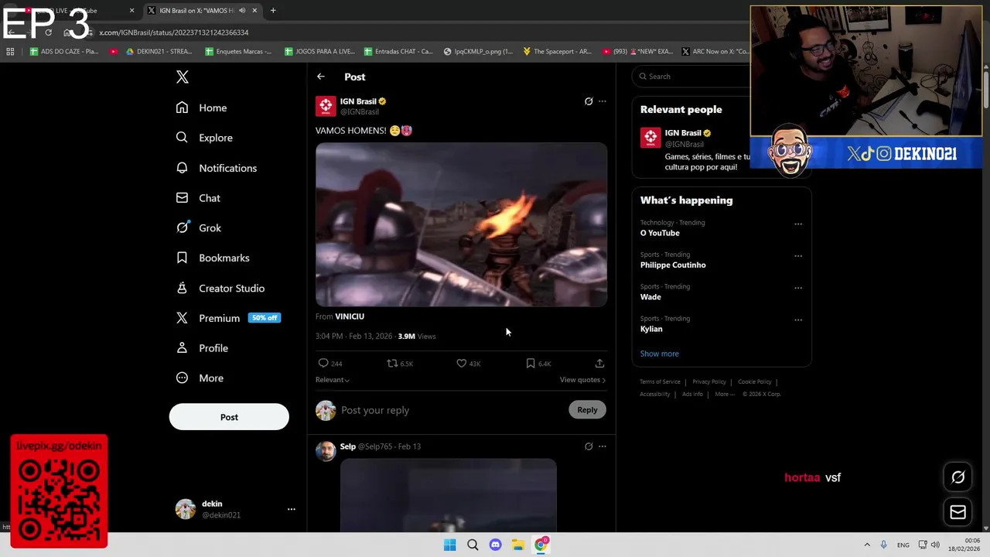
Task: Open more options for O YouTube trend
Action: (x=798, y=224)
